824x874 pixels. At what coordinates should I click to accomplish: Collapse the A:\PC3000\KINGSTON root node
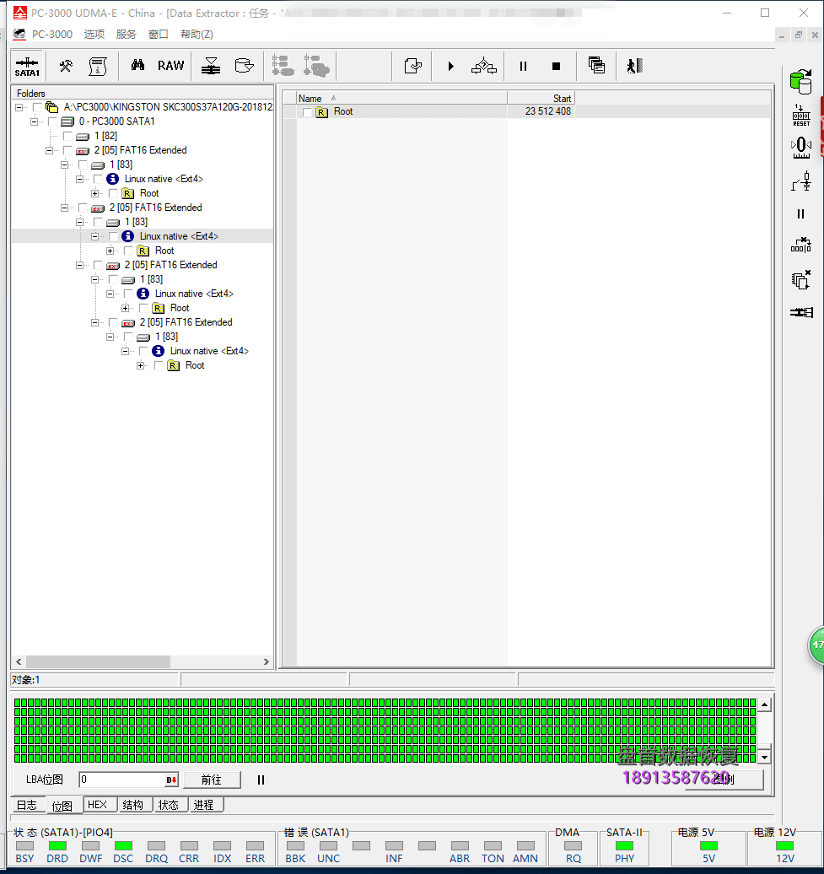point(19,107)
